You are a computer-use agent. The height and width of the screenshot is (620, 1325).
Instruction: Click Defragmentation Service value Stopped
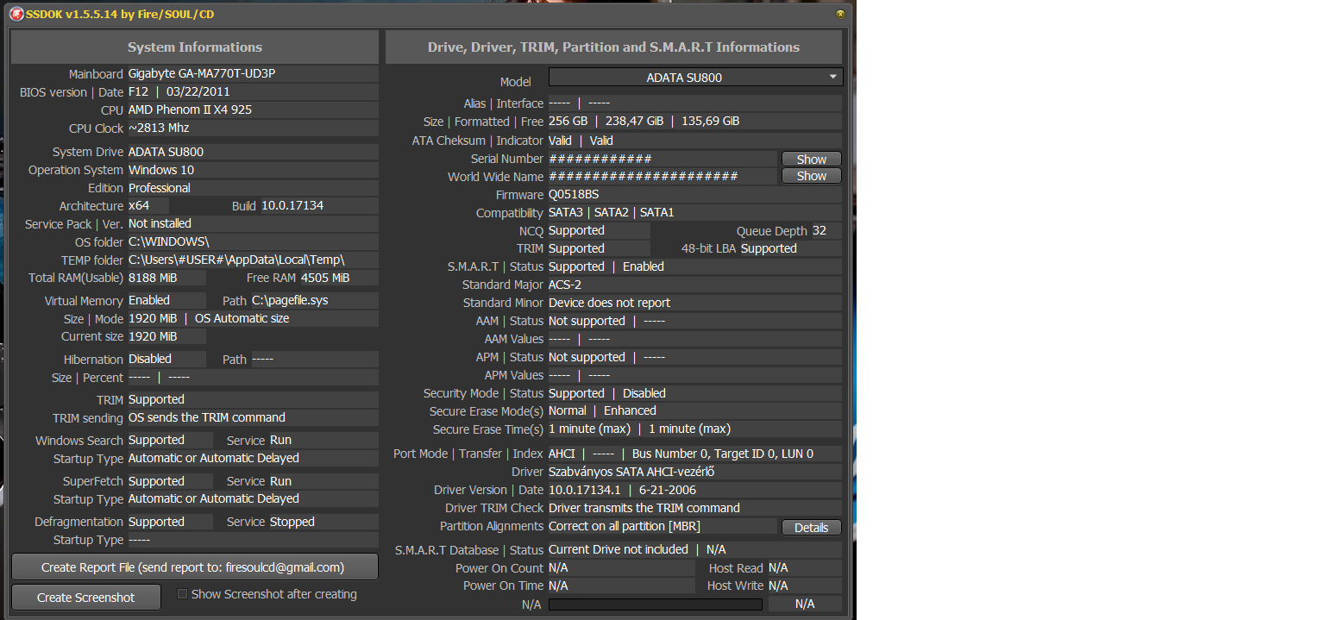[x=323, y=523]
